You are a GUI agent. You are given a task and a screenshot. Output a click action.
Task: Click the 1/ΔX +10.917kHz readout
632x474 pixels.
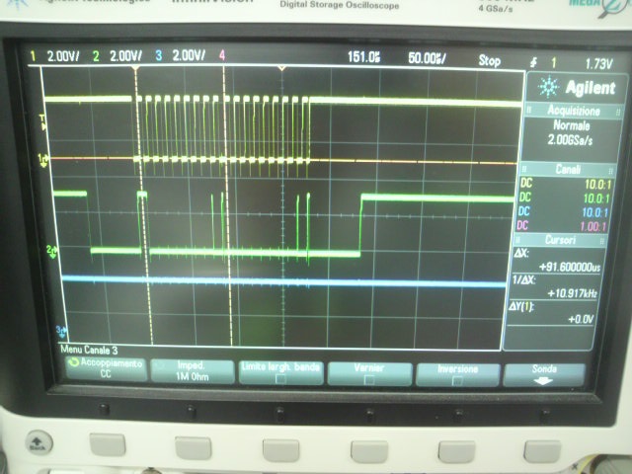pyautogui.click(x=554, y=286)
